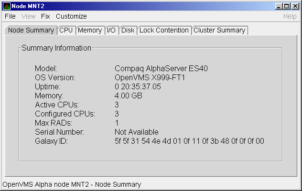The width and height of the screenshot is (302, 191).
Task: Close the Node MNT2 window
Action: click(295, 6)
